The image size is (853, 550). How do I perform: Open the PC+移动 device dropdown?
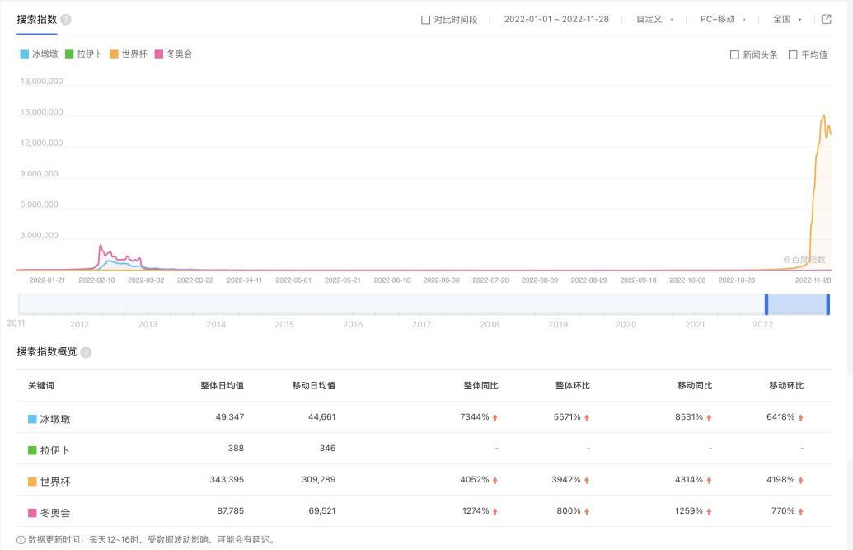(723, 19)
